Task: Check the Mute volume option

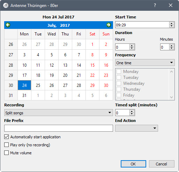Action: (6, 153)
